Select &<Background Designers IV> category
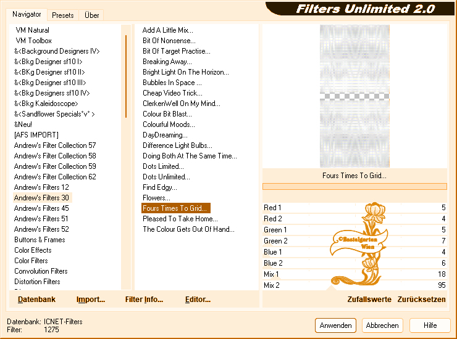 coord(57,51)
